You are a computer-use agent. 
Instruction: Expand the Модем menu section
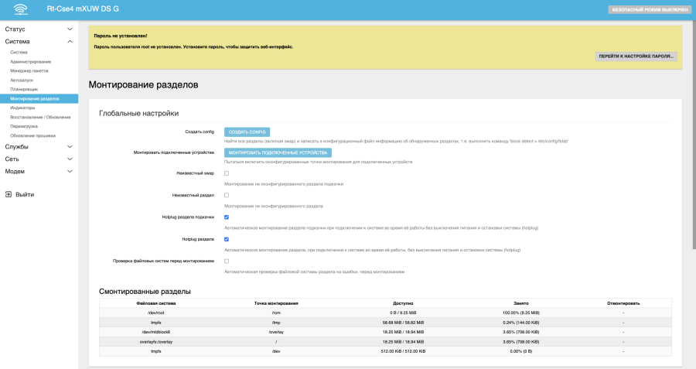click(x=39, y=171)
